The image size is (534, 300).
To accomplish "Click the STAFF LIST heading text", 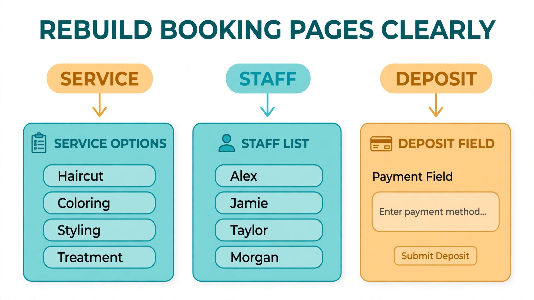I will pyautogui.click(x=275, y=144).
